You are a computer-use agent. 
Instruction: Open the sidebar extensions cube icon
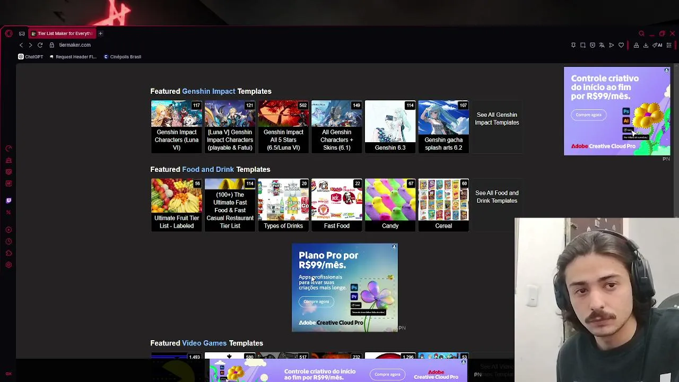(8, 253)
